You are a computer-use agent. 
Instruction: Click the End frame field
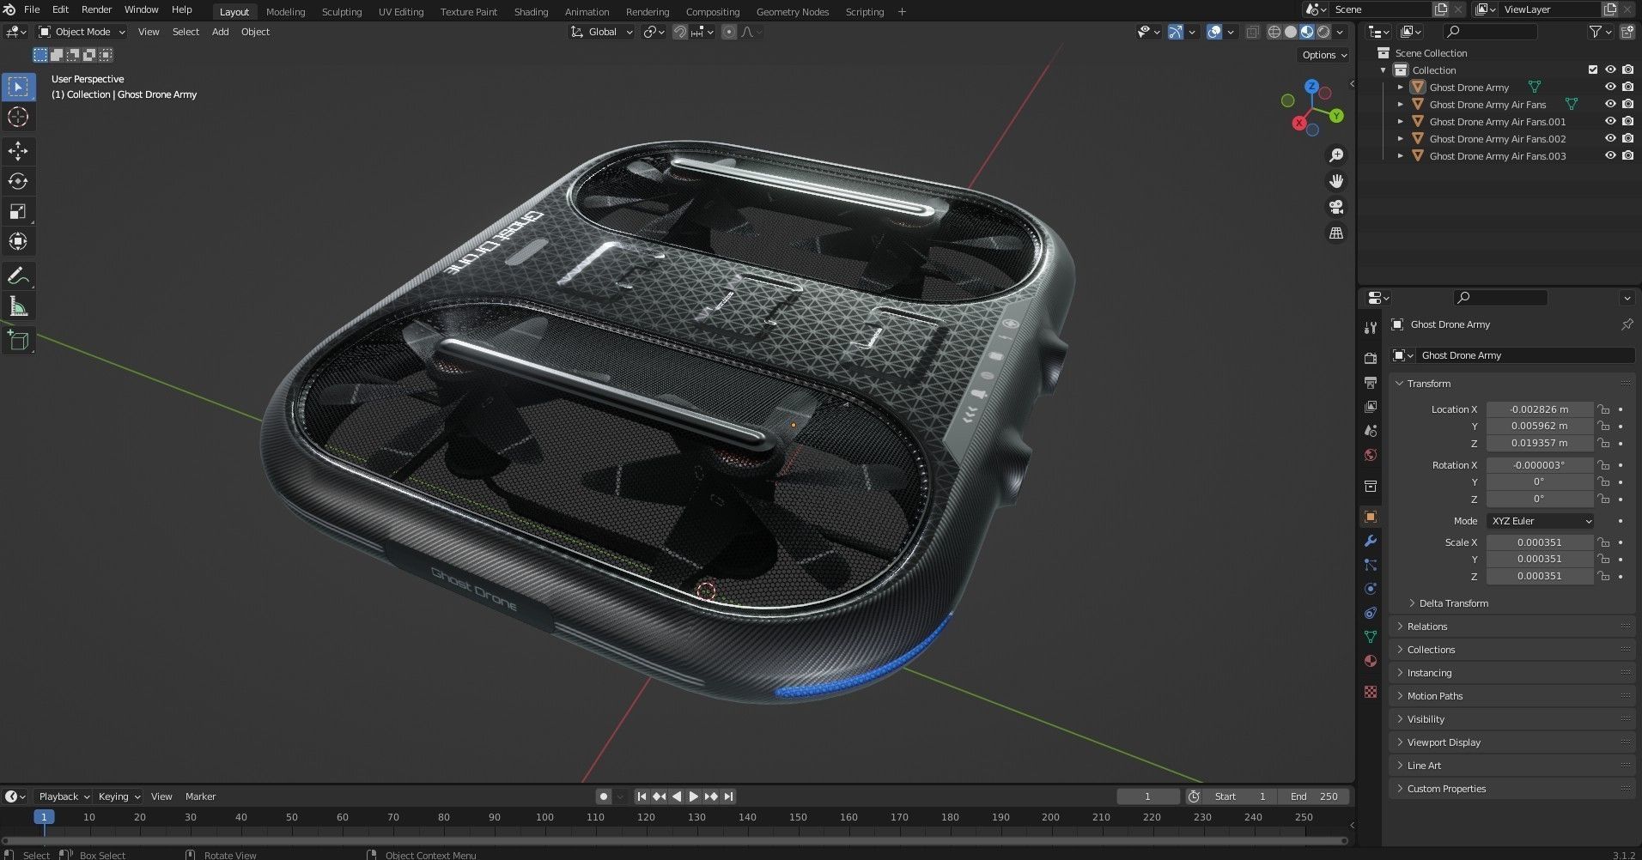coord(1314,796)
